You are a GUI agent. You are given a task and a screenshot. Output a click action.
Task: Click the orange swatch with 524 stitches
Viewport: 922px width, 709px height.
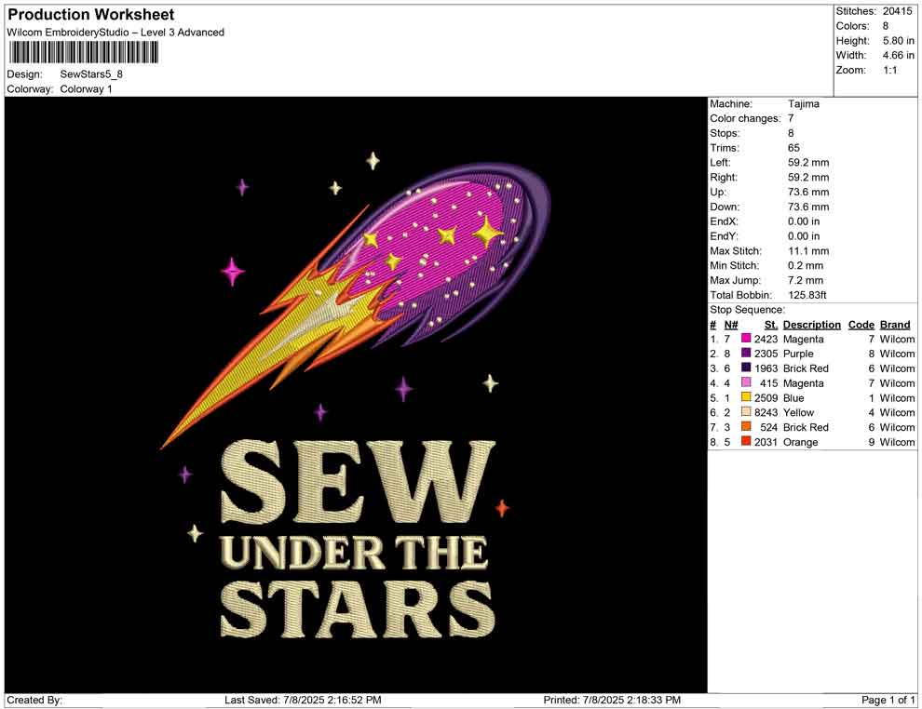click(746, 426)
